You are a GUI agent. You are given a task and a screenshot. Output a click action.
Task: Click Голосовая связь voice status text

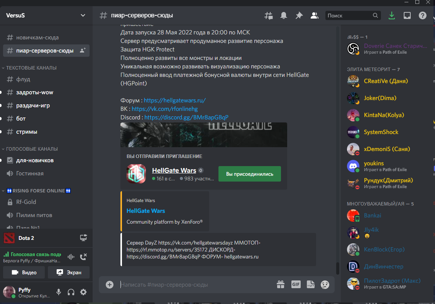coord(36,254)
